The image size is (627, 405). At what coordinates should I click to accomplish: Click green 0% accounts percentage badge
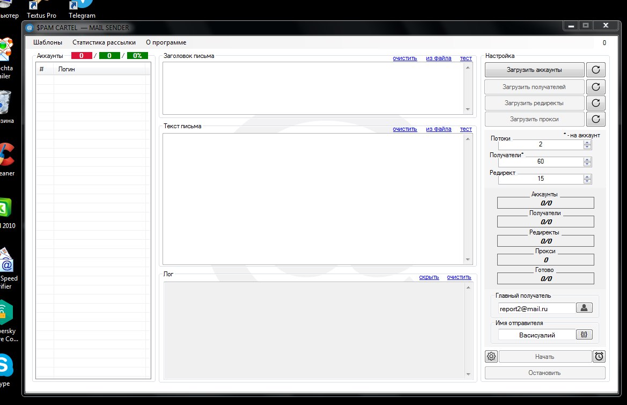coord(137,56)
